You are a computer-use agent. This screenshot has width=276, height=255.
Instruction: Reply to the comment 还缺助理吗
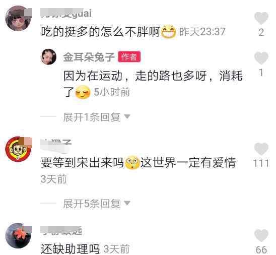point(70,249)
